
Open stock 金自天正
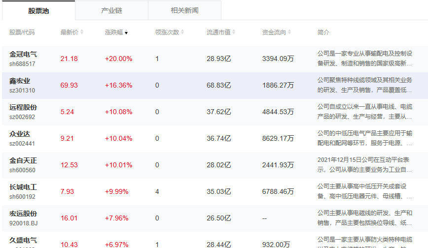coord(23,160)
